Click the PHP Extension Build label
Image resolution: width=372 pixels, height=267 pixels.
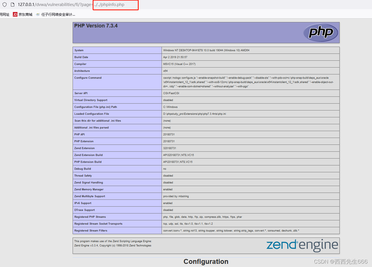click(88, 162)
